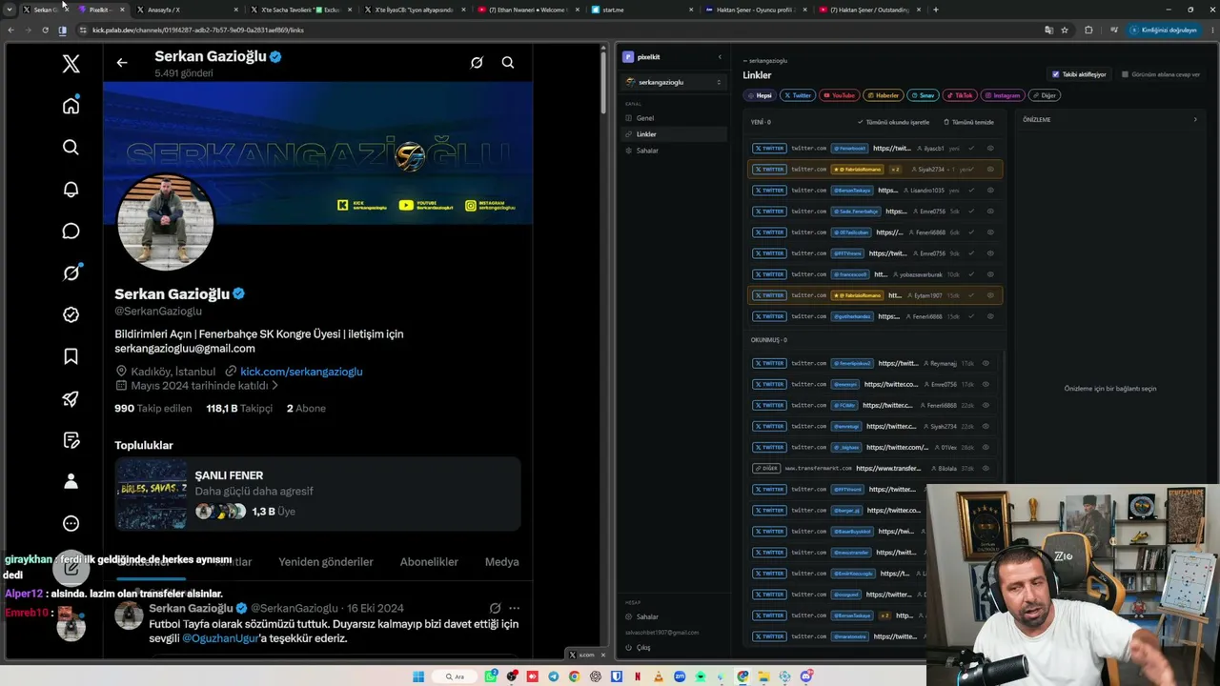Open browser tab list dropdown

tap(10, 10)
